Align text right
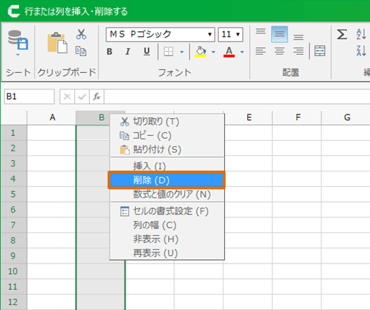This screenshot has width=370, height=310. 298,51
